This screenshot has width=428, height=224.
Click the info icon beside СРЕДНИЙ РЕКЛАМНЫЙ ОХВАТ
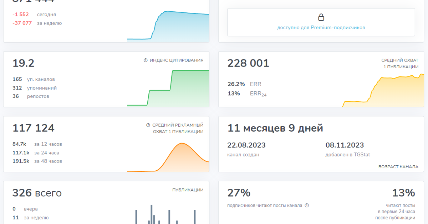[148, 125]
